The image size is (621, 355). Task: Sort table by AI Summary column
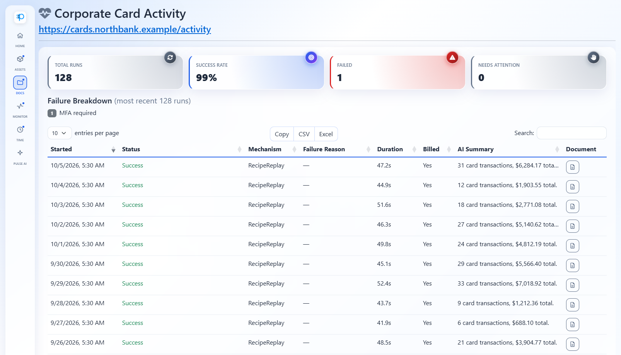coord(509,149)
